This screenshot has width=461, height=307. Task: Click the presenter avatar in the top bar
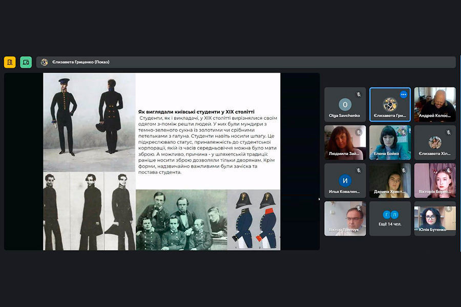coord(45,62)
